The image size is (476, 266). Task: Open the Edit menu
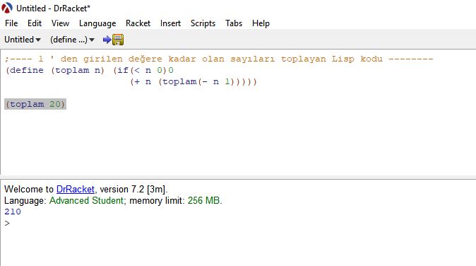pyautogui.click(x=35, y=23)
